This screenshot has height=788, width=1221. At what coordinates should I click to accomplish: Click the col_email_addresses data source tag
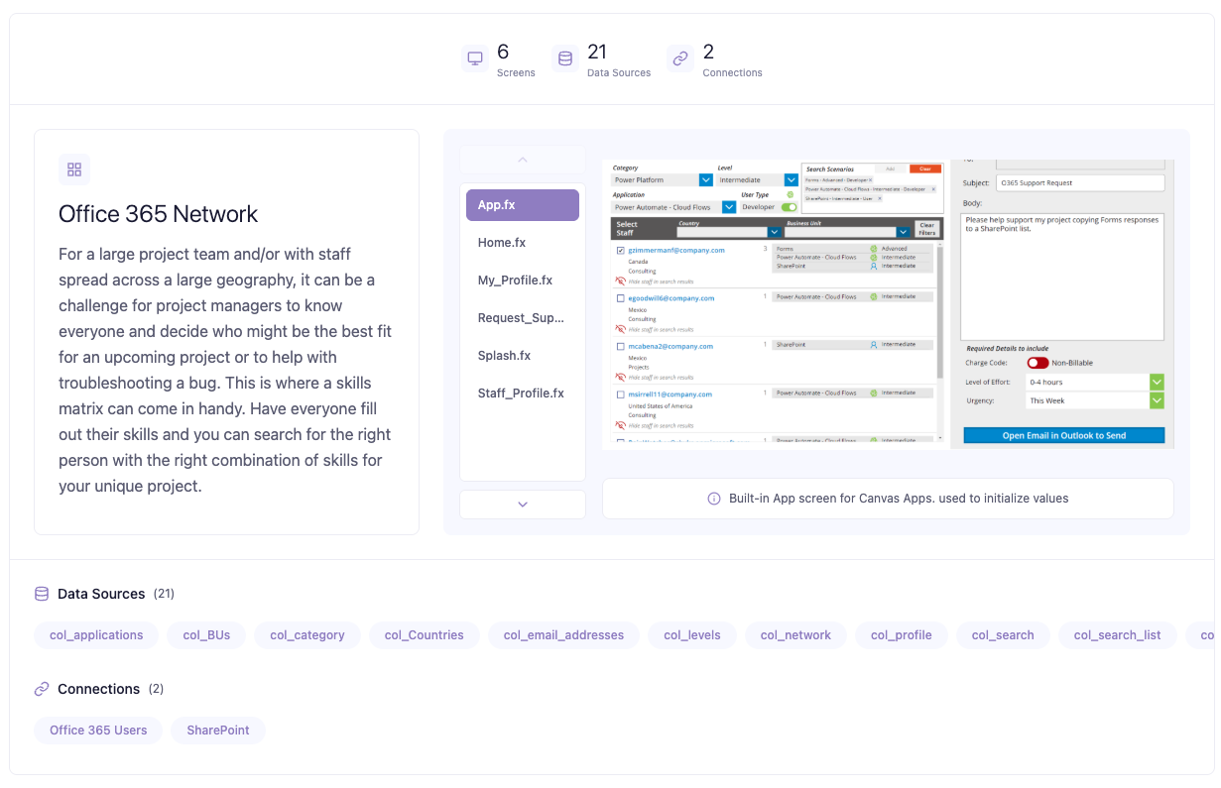(x=563, y=635)
